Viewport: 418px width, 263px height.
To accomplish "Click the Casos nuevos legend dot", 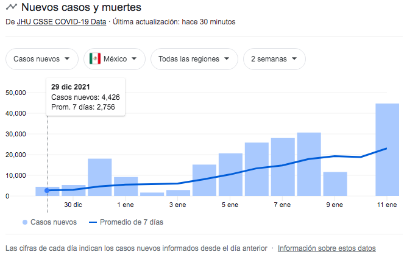I will coord(25,222).
